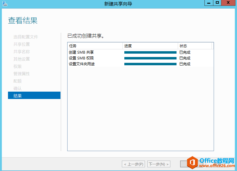Select the 设置文件夹用途 task row
This screenshot has height=171, width=237.
[x=140, y=64]
